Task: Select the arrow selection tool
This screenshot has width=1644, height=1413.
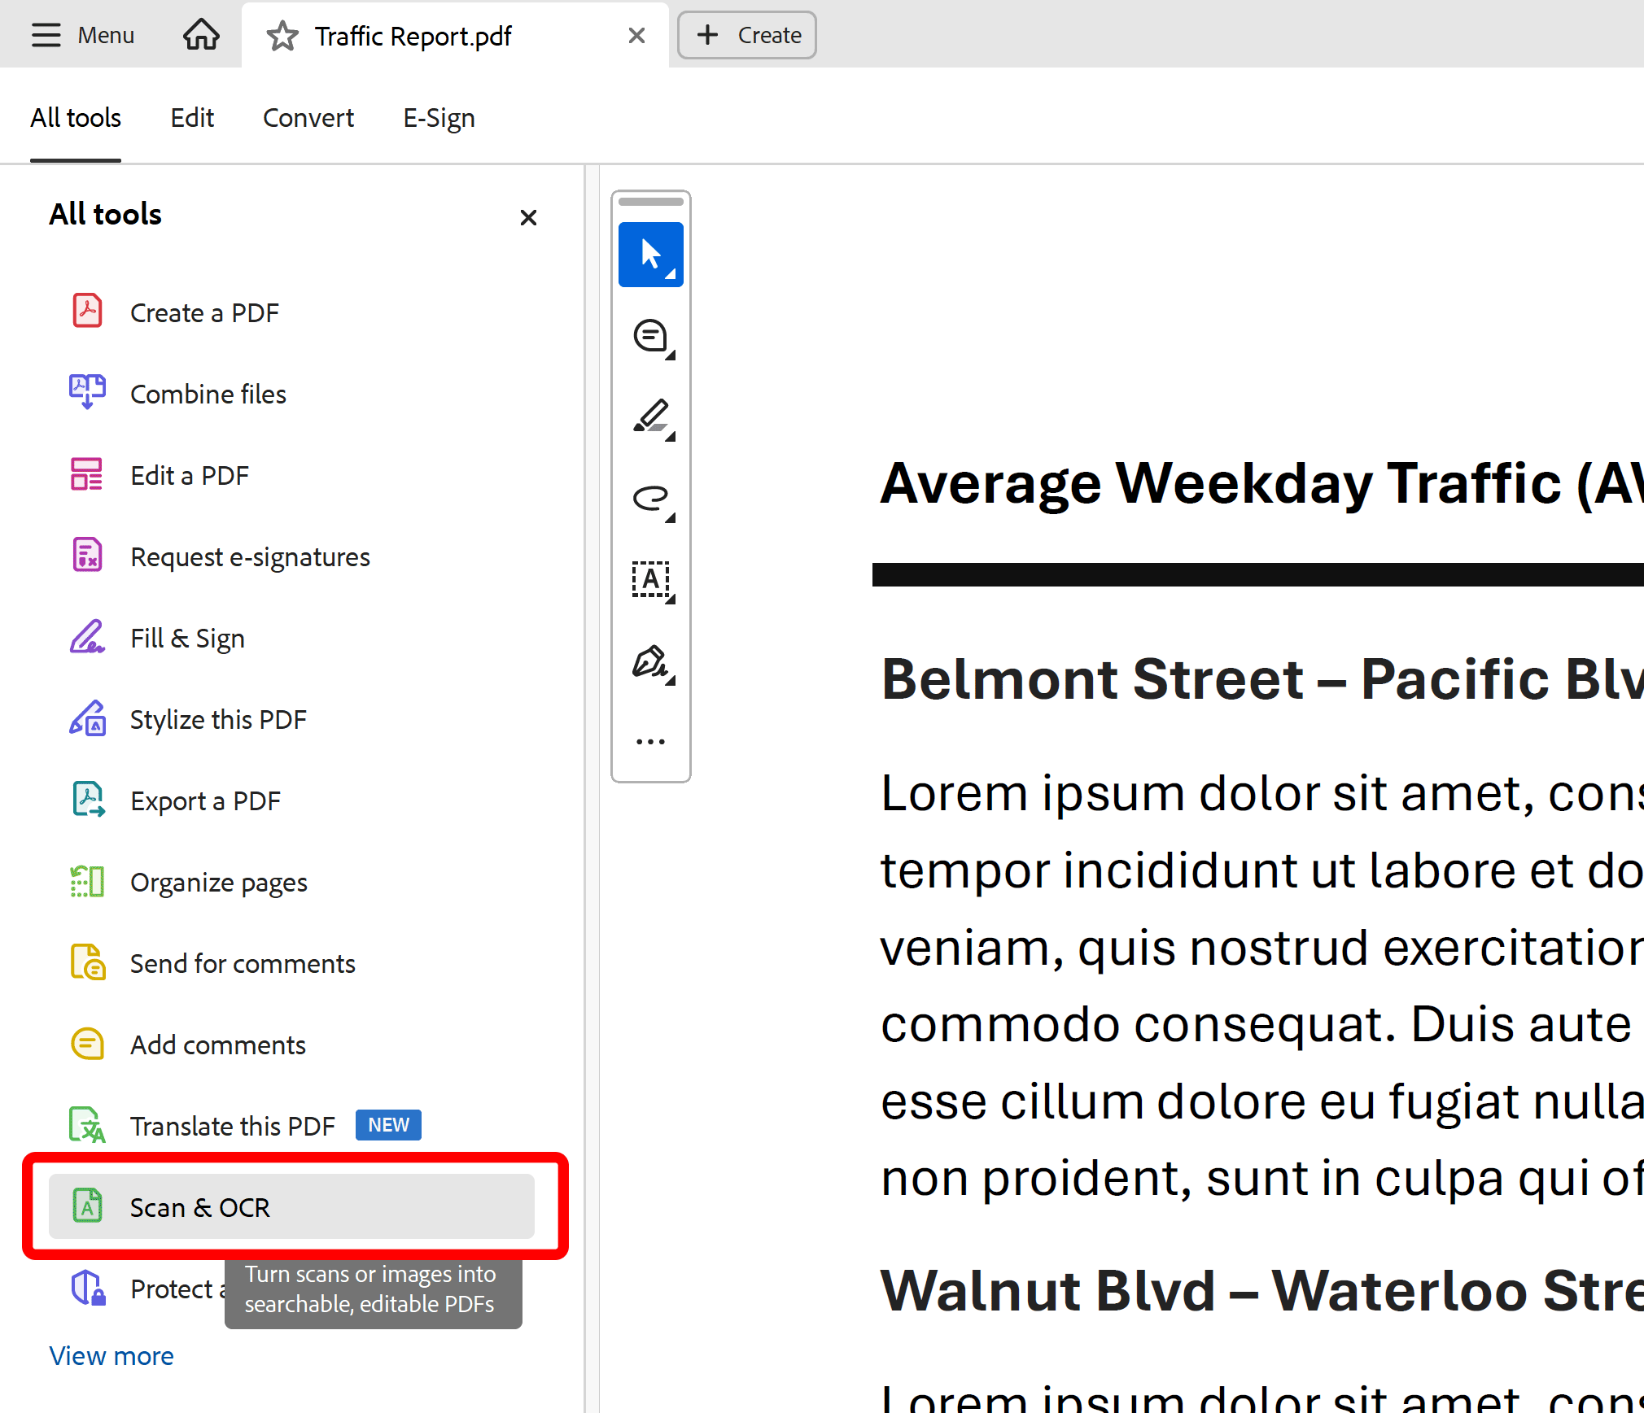Action: point(650,255)
